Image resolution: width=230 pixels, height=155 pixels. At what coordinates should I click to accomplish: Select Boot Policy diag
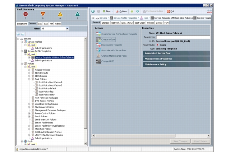click(46, 92)
